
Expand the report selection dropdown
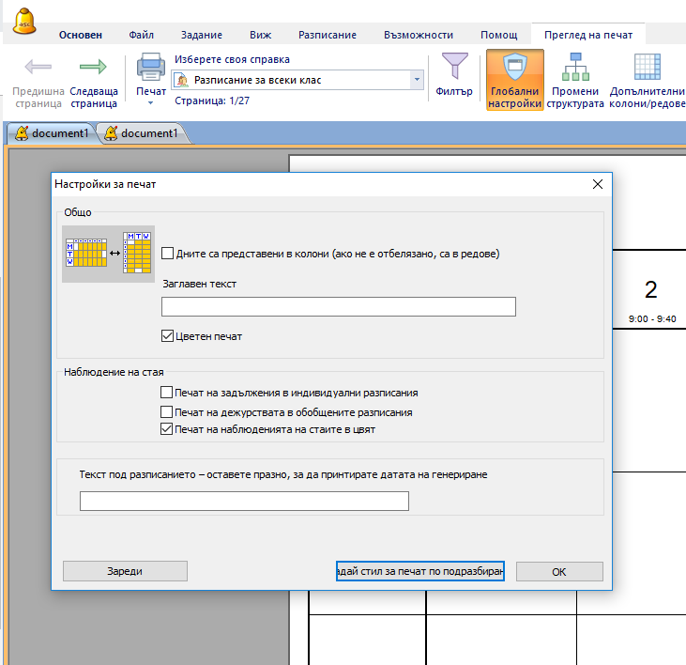pyautogui.click(x=417, y=81)
